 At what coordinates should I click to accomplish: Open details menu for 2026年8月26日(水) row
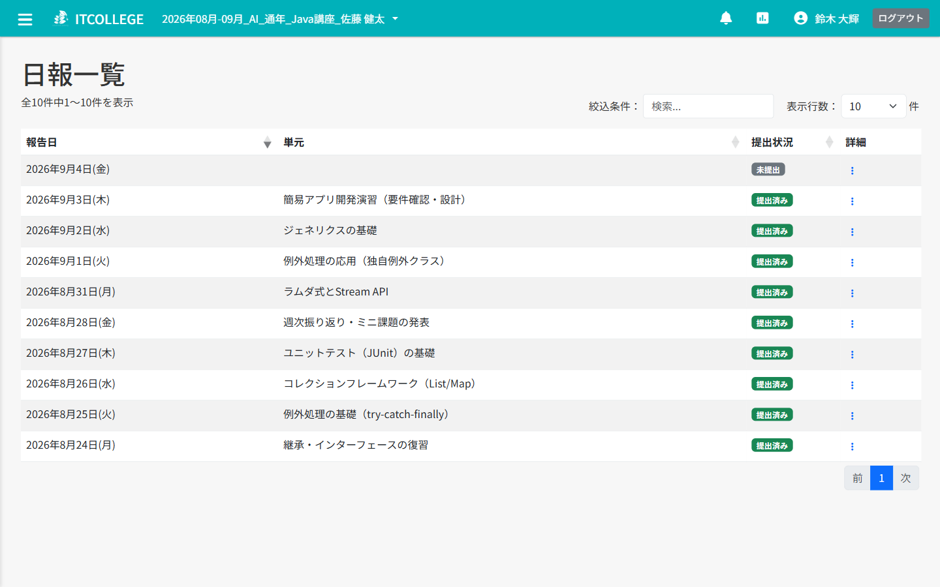click(852, 385)
